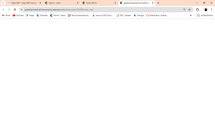215x114 pixels.
Task: Select the goldstarmedicalinstruments tab
Action: click(137, 3)
